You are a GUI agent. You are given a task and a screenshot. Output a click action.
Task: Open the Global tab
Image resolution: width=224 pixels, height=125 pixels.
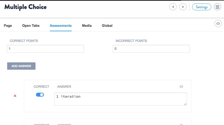coord(107,26)
